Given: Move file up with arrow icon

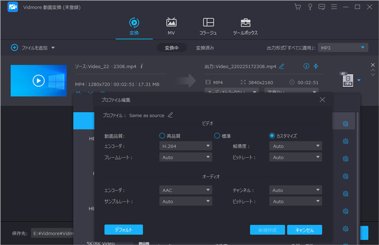Looking at the screenshot, I should point(373,70).
